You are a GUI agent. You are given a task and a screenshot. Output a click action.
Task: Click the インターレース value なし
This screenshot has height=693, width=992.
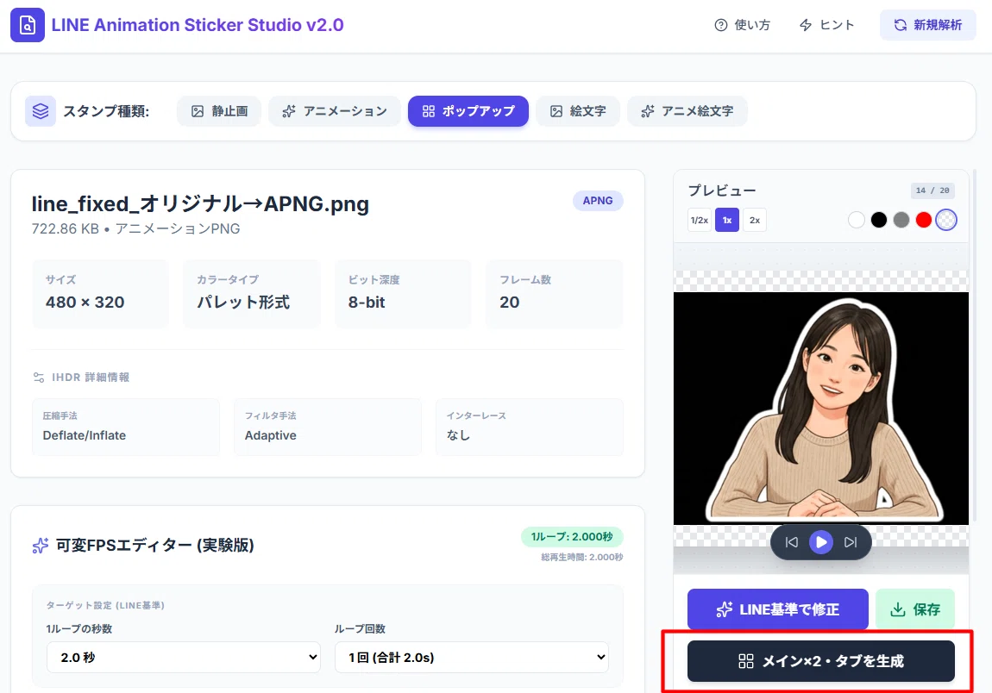click(x=459, y=435)
